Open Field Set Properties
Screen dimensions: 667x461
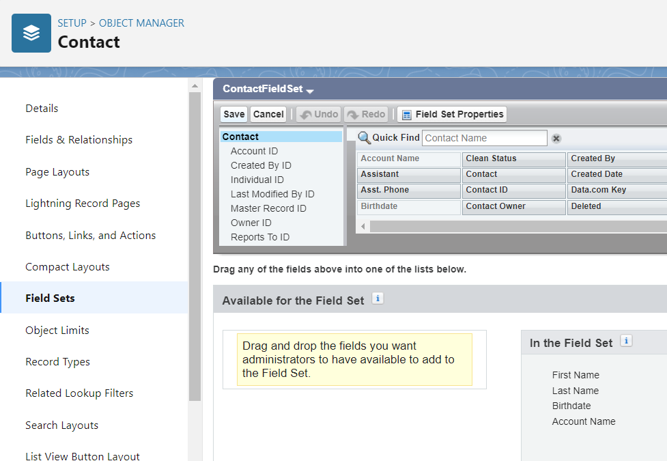pos(452,114)
